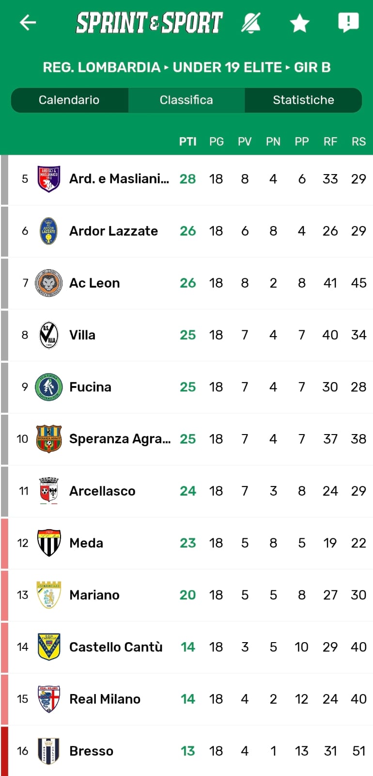Viewport: 373px width, 776px height.
Task: Tap the Villa club badge
Action: [48, 335]
